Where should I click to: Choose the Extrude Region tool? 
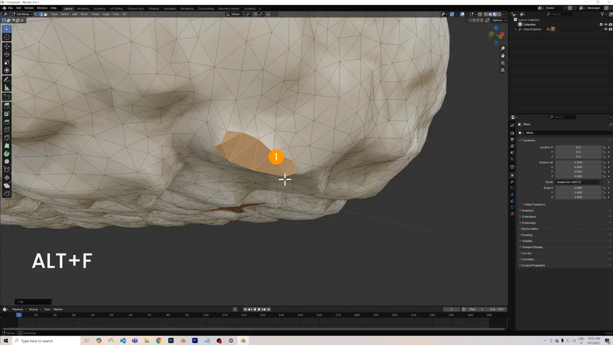click(7, 106)
